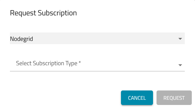Click the CANCEL button
The height and width of the screenshot is (107, 195).
[x=137, y=98]
